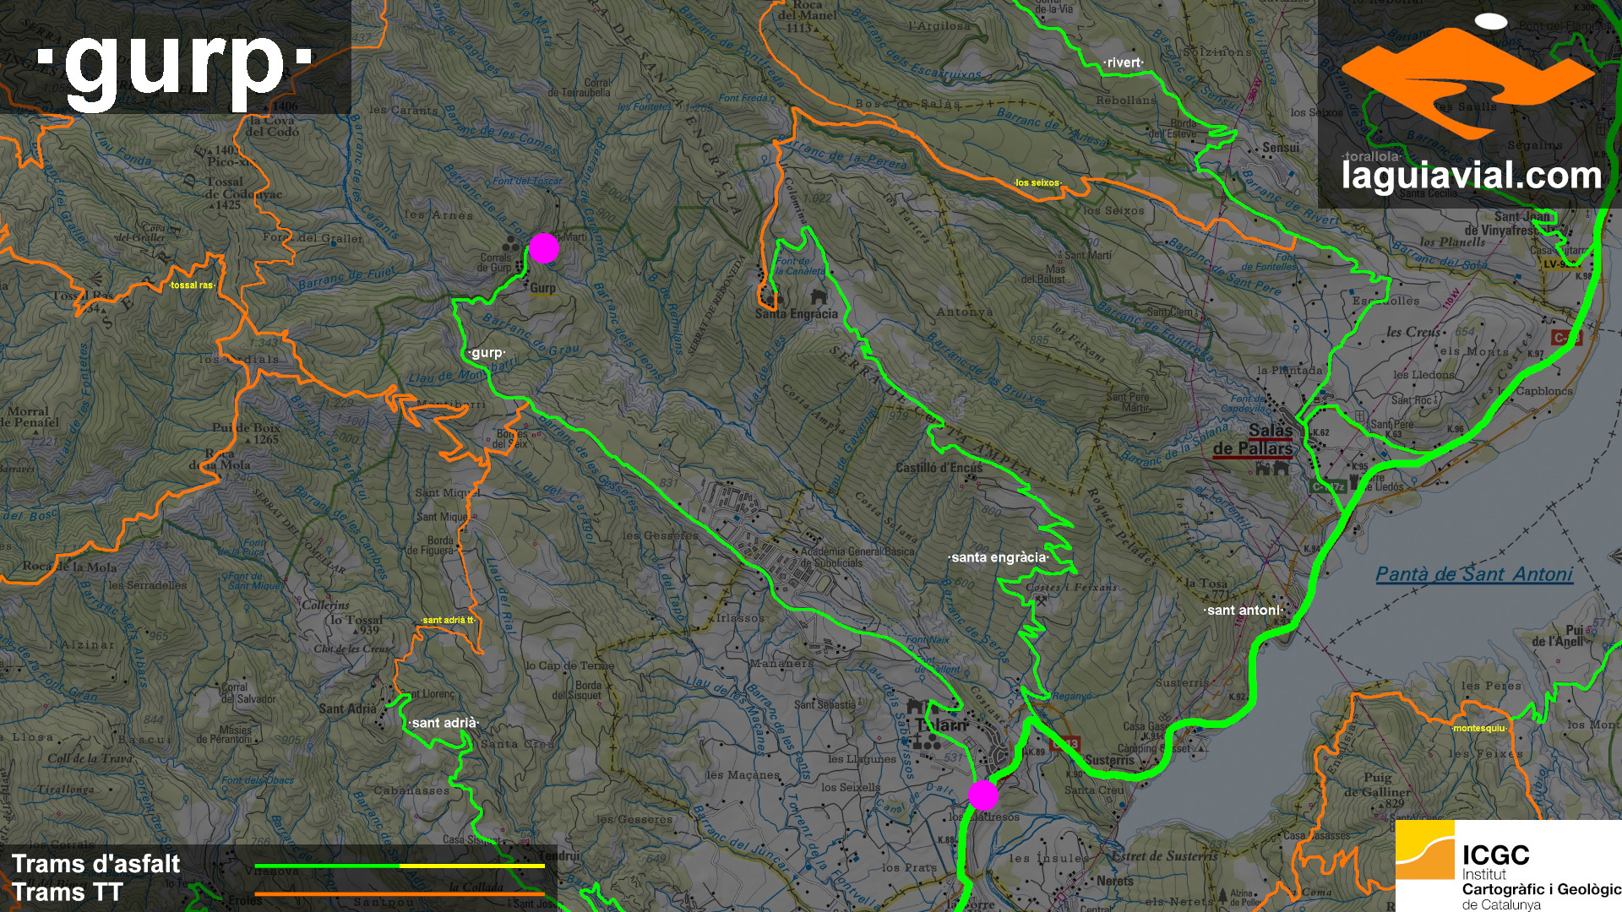The width and height of the screenshot is (1622, 912).
Task: Select the 'sant antoni' route label
Action: point(1244,610)
